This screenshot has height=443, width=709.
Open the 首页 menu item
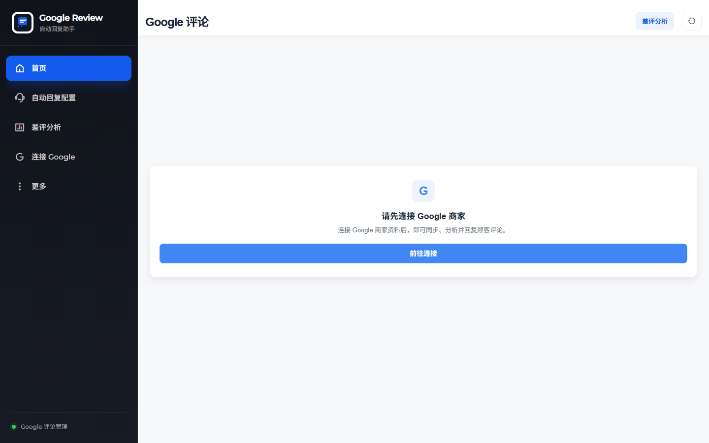coord(68,68)
